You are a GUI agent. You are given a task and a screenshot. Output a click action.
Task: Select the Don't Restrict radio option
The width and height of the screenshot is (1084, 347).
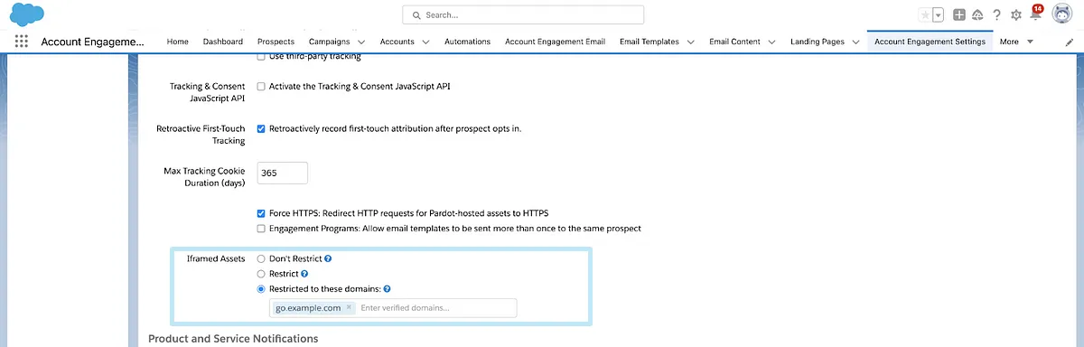point(261,258)
